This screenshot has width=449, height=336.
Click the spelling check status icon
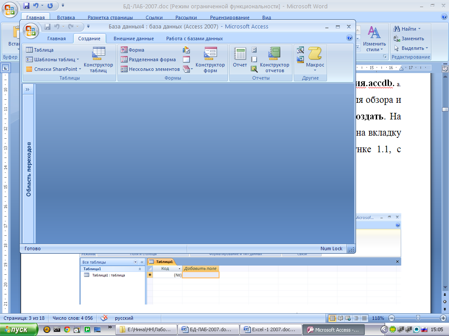coord(104,318)
